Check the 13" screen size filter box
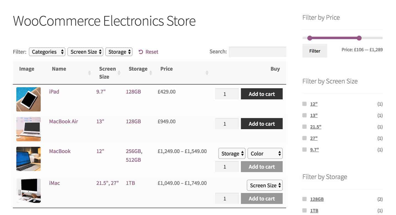This screenshot has height=215, width=396. 304,115
